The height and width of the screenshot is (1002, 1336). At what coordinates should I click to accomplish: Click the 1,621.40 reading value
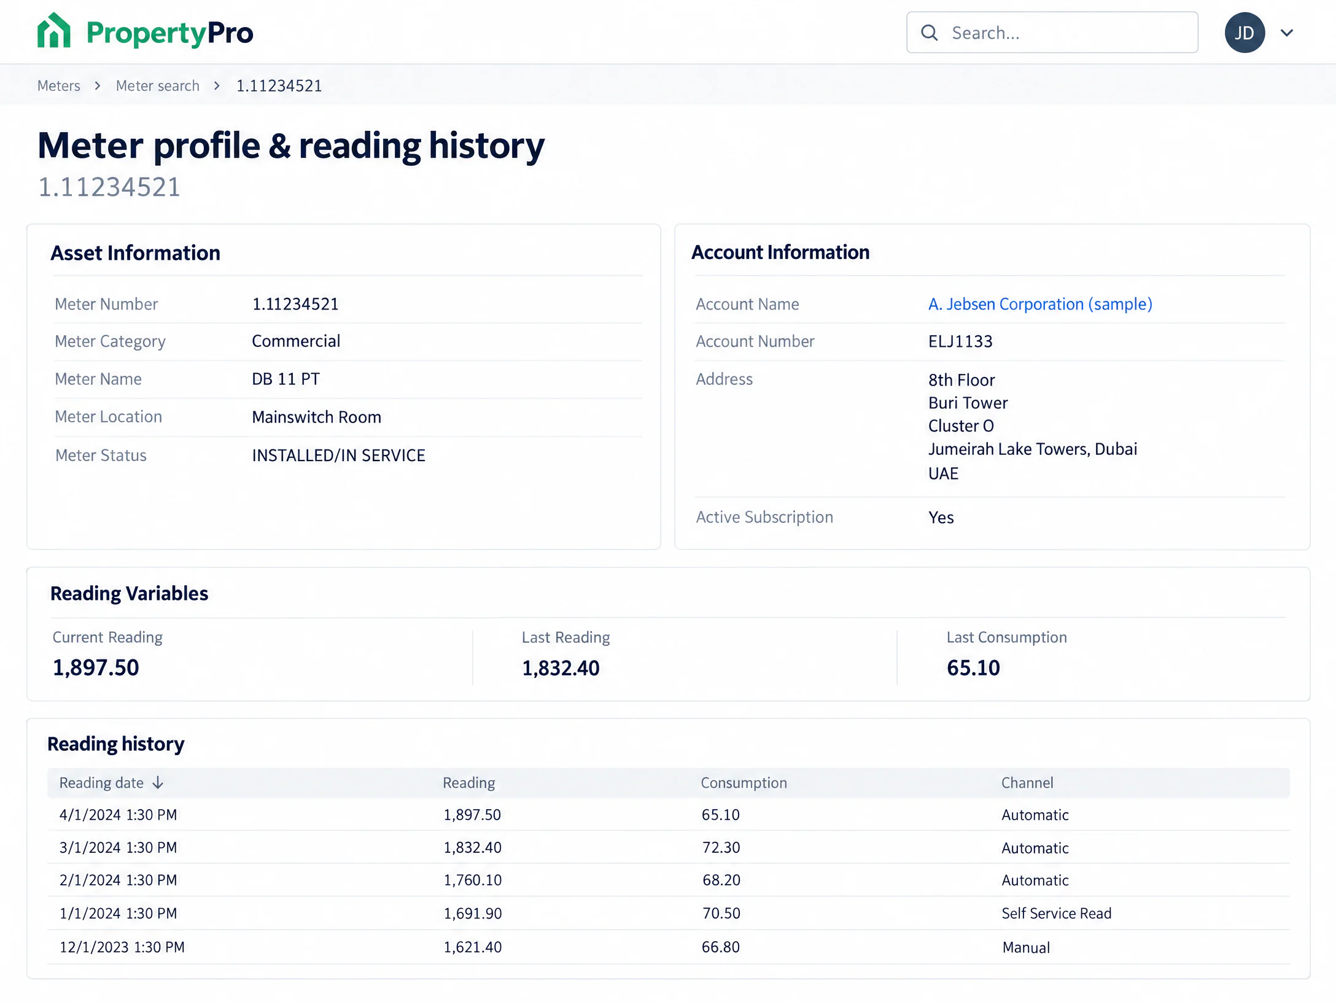point(473,947)
